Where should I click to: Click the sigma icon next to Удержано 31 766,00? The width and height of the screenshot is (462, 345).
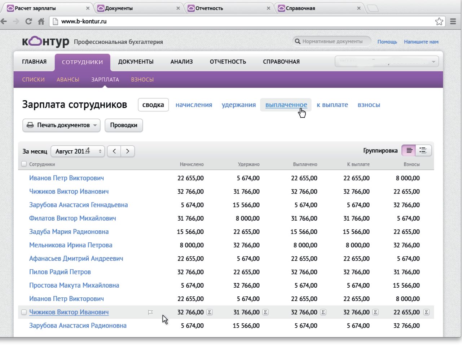265,312
